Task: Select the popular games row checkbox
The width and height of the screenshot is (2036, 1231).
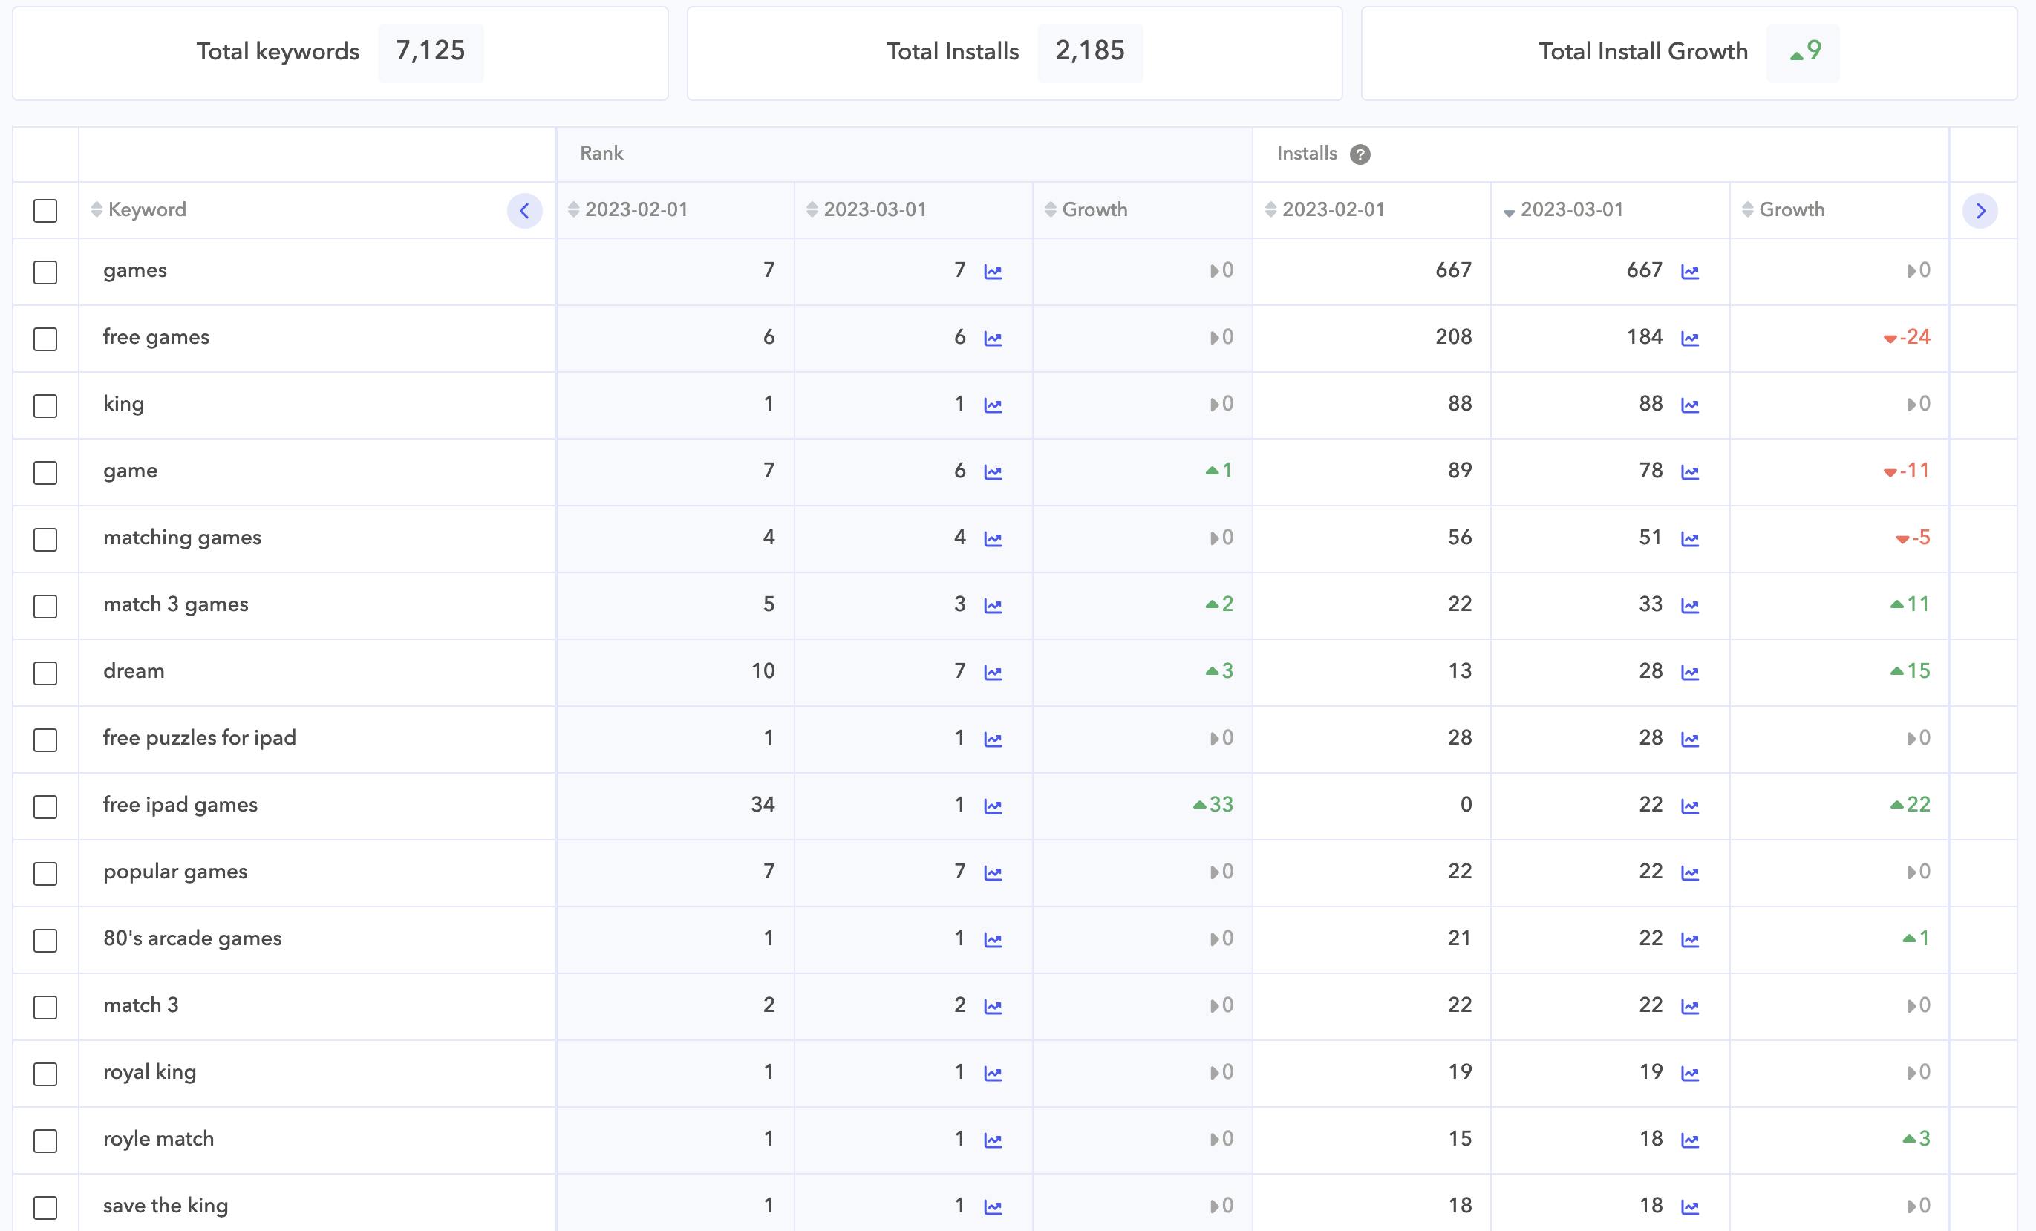Action: point(45,873)
